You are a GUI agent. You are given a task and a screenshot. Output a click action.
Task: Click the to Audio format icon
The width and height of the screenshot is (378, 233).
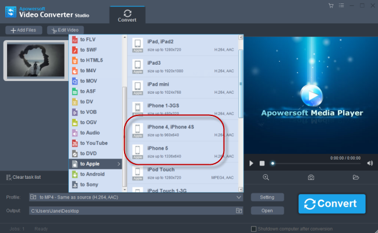[x=75, y=133]
